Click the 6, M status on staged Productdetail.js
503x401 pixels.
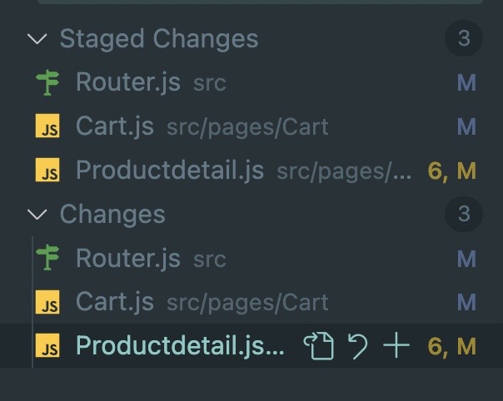pos(452,171)
